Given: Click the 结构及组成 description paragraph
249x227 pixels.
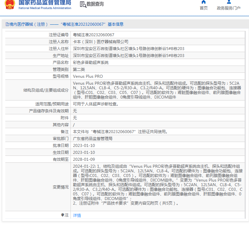Looking at the screenshot, I should pyautogui.click(x=157, y=90).
